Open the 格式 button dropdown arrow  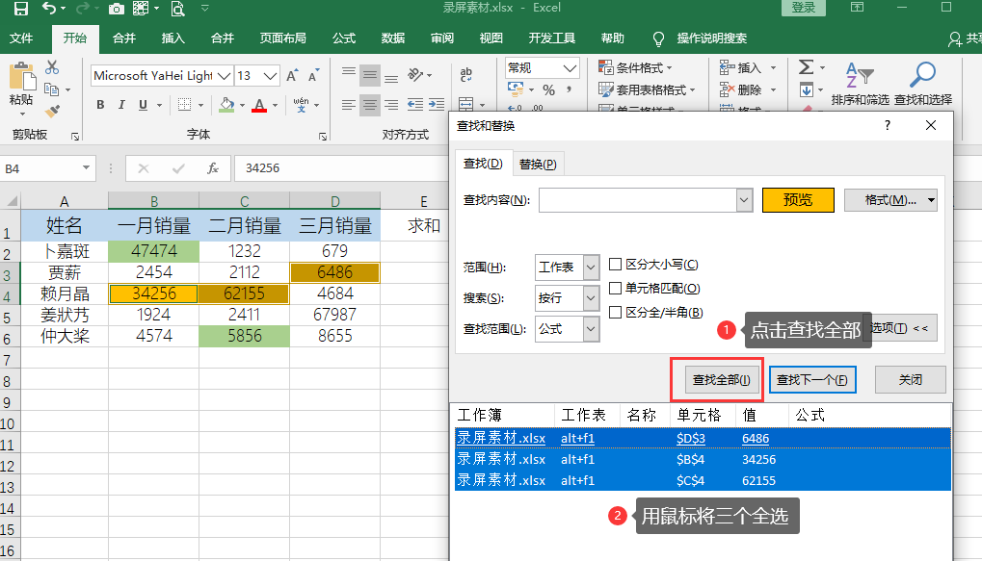(x=931, y=200)
